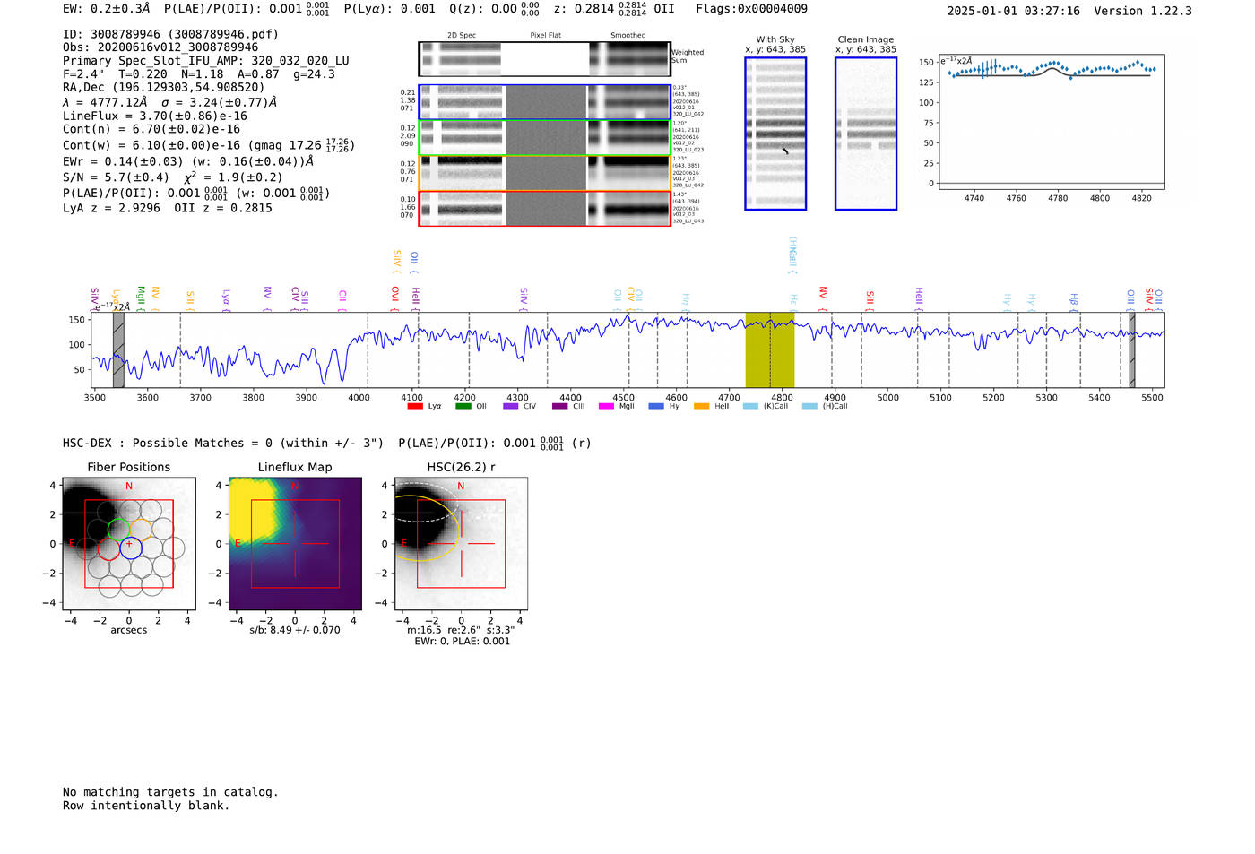The height and width of the screenshot is (854, 1255).
Task: Select the green fiber circle in Fiber Positions
Action: pyautogui.click(x=119, y=529)
